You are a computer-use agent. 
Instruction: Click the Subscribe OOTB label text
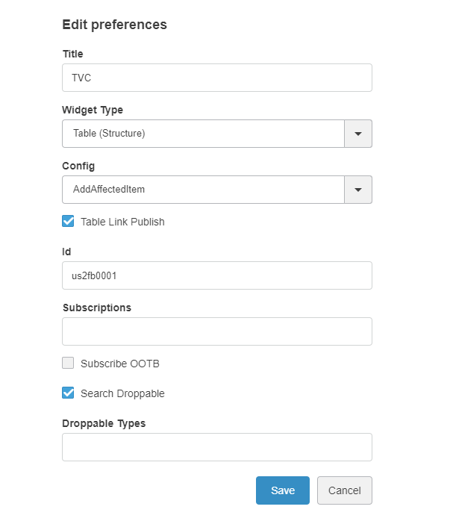[120, 364]
